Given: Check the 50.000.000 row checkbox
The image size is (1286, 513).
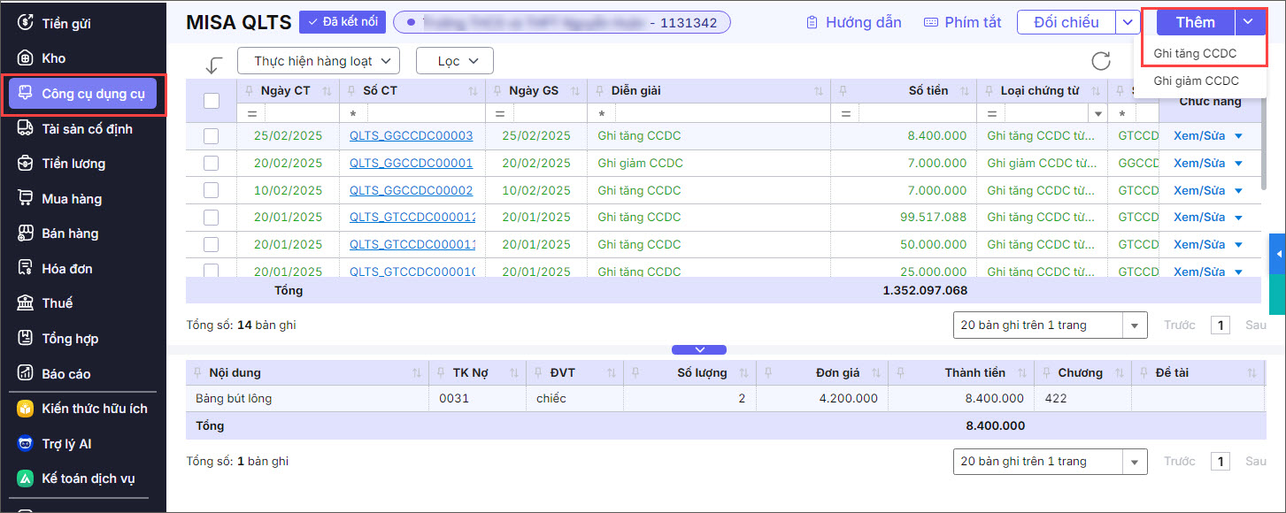Looking at the screenshot, I should tap(211, 244).
